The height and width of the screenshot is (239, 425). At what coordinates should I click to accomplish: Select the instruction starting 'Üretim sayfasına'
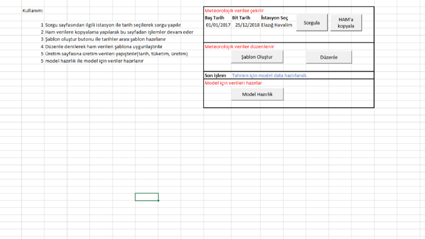(x=116, y=54)
